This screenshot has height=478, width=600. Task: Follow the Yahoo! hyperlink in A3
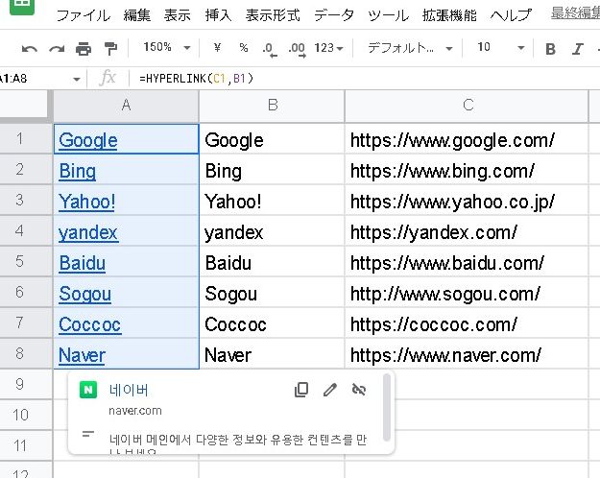[x=86, y=202]
